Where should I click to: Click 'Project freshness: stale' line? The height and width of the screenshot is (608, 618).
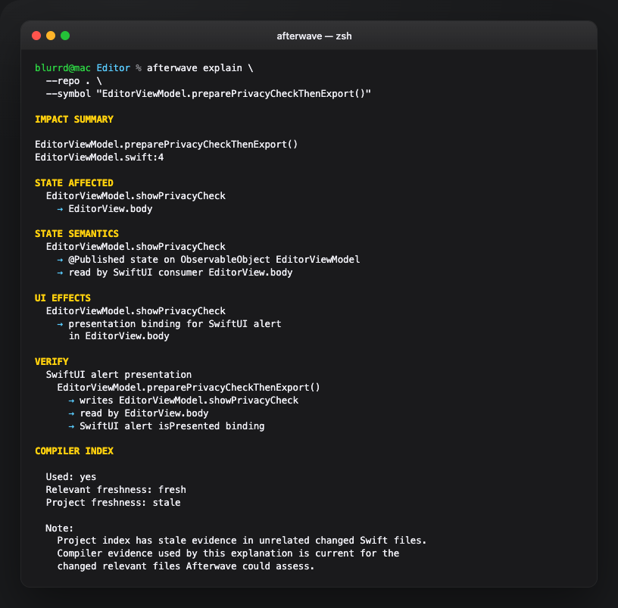(x=113, y=503)
